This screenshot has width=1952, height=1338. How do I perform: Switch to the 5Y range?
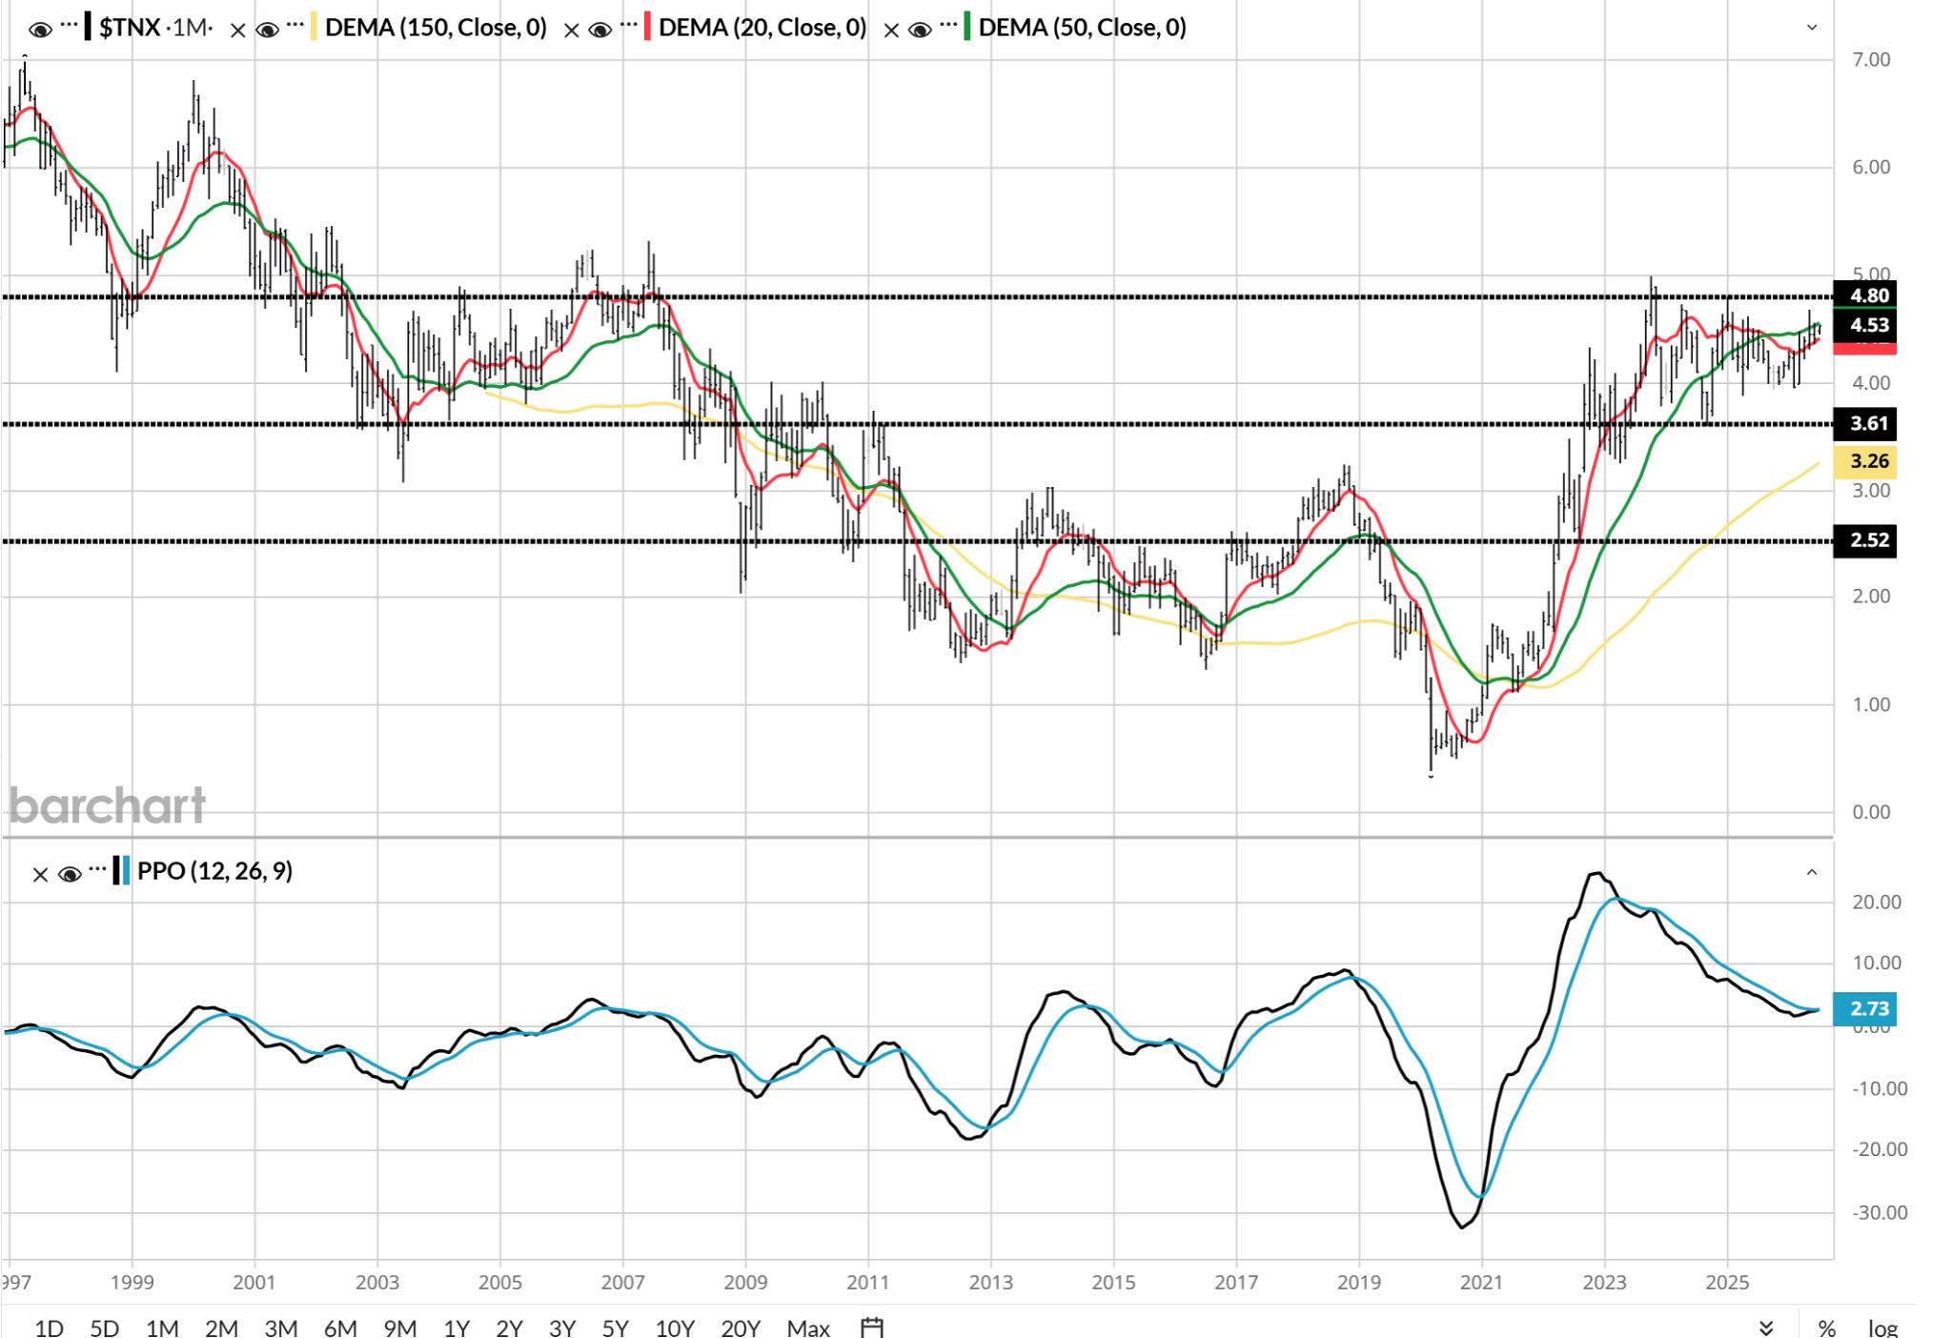pos(616,1328)
